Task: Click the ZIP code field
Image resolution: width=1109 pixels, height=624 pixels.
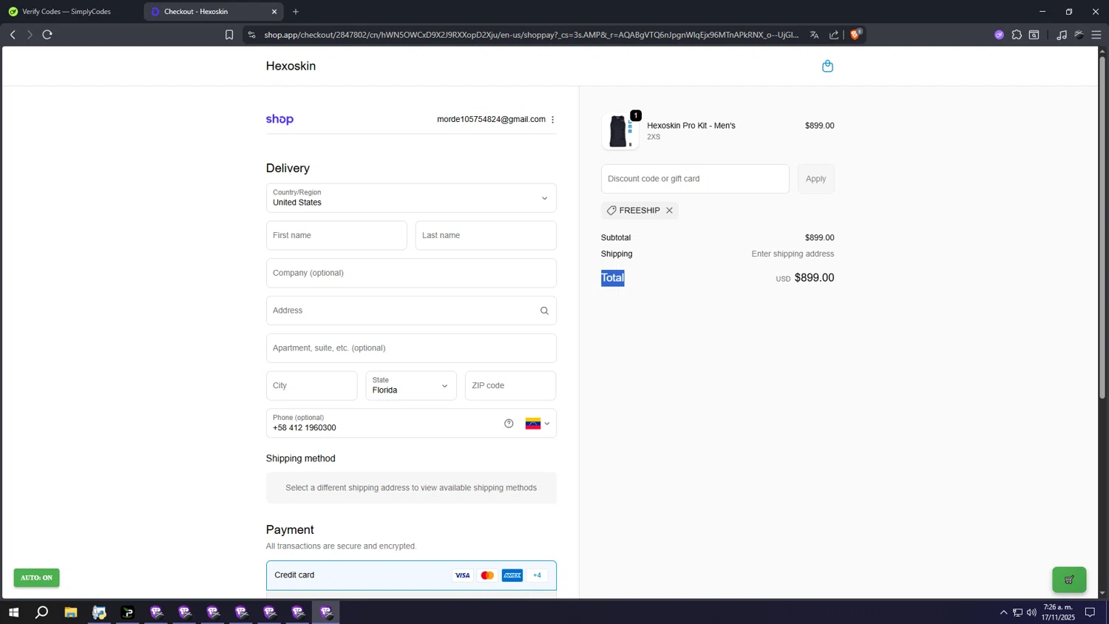Action: [x=510, y=386]
